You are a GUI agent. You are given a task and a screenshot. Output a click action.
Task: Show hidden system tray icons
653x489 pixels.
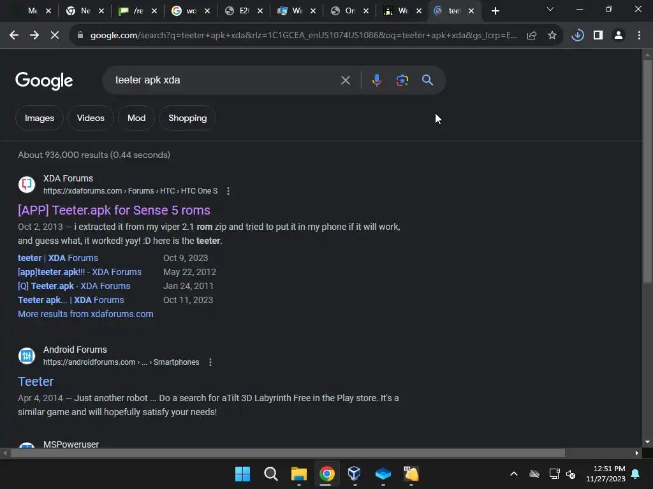point(514,474)
